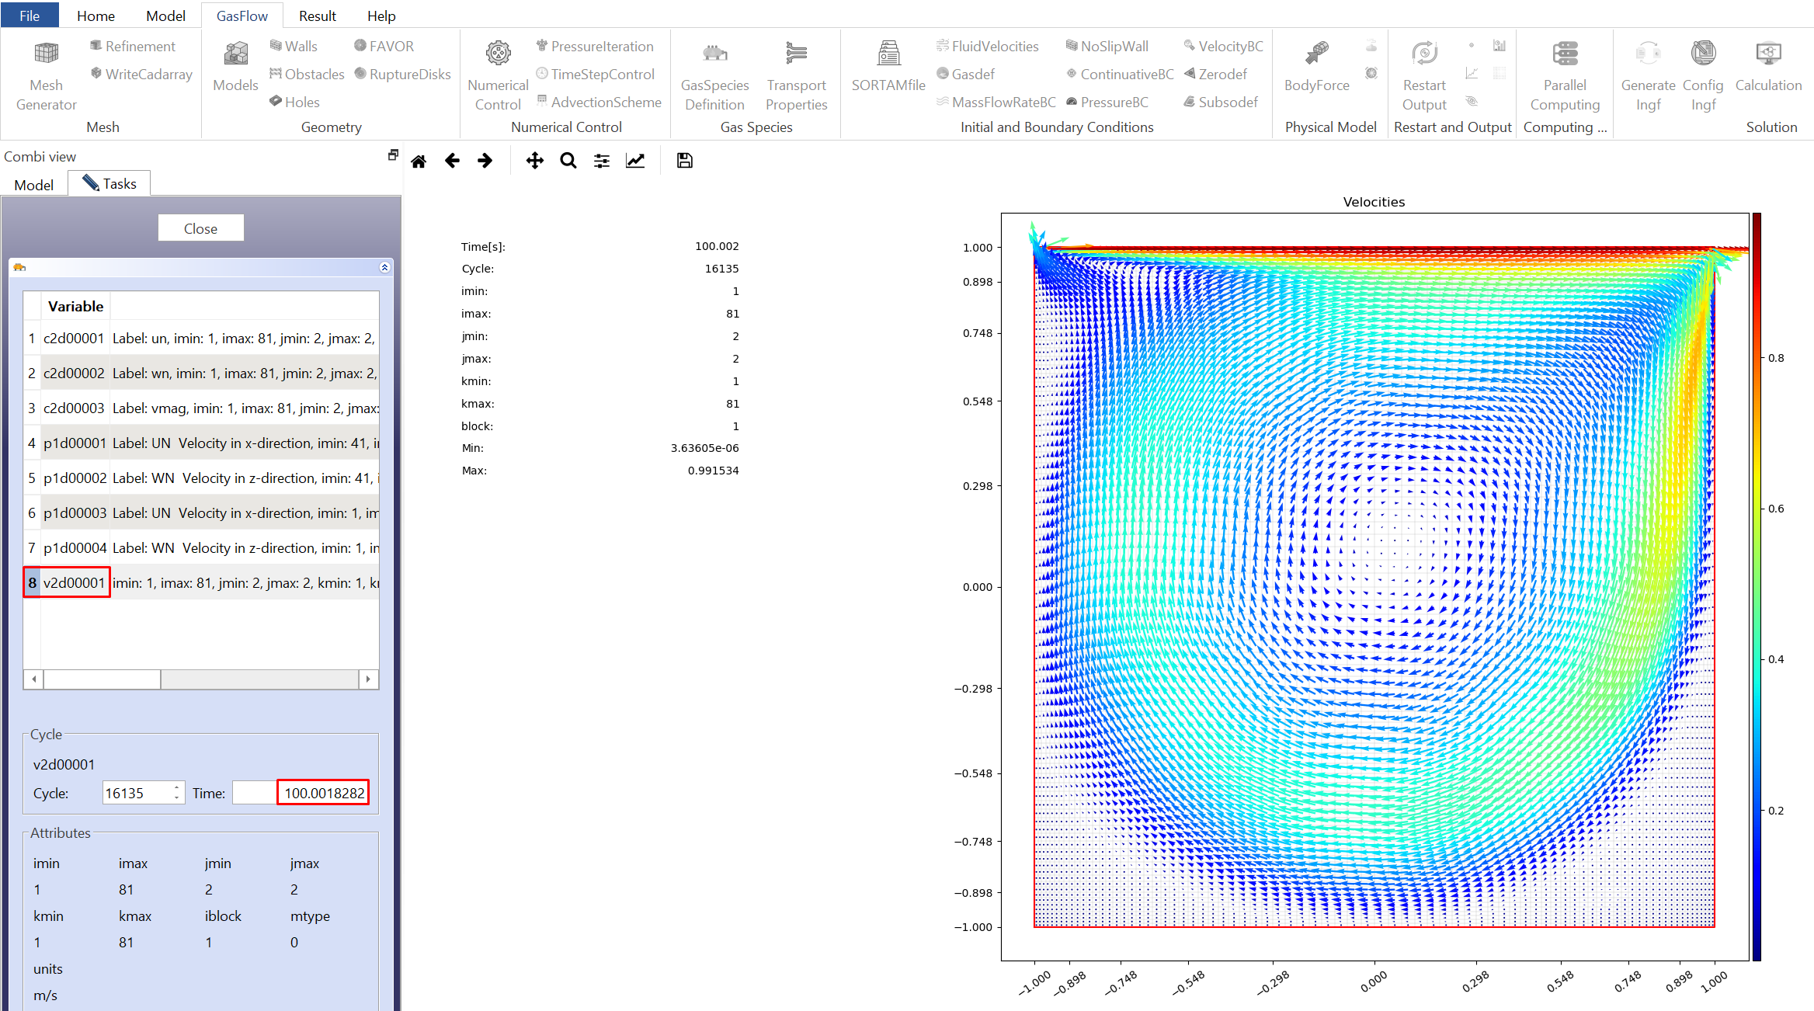This screenshot has width=1814, height=1011.
Task: Click the velocity colorbar scale
Action: coord(1757,586)
